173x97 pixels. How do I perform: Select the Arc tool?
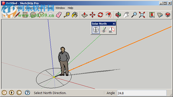coord(41,15)
